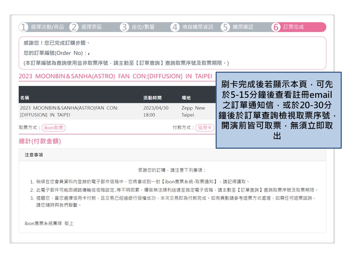Click the 活動時間 column header

click(x=152, y=98)
